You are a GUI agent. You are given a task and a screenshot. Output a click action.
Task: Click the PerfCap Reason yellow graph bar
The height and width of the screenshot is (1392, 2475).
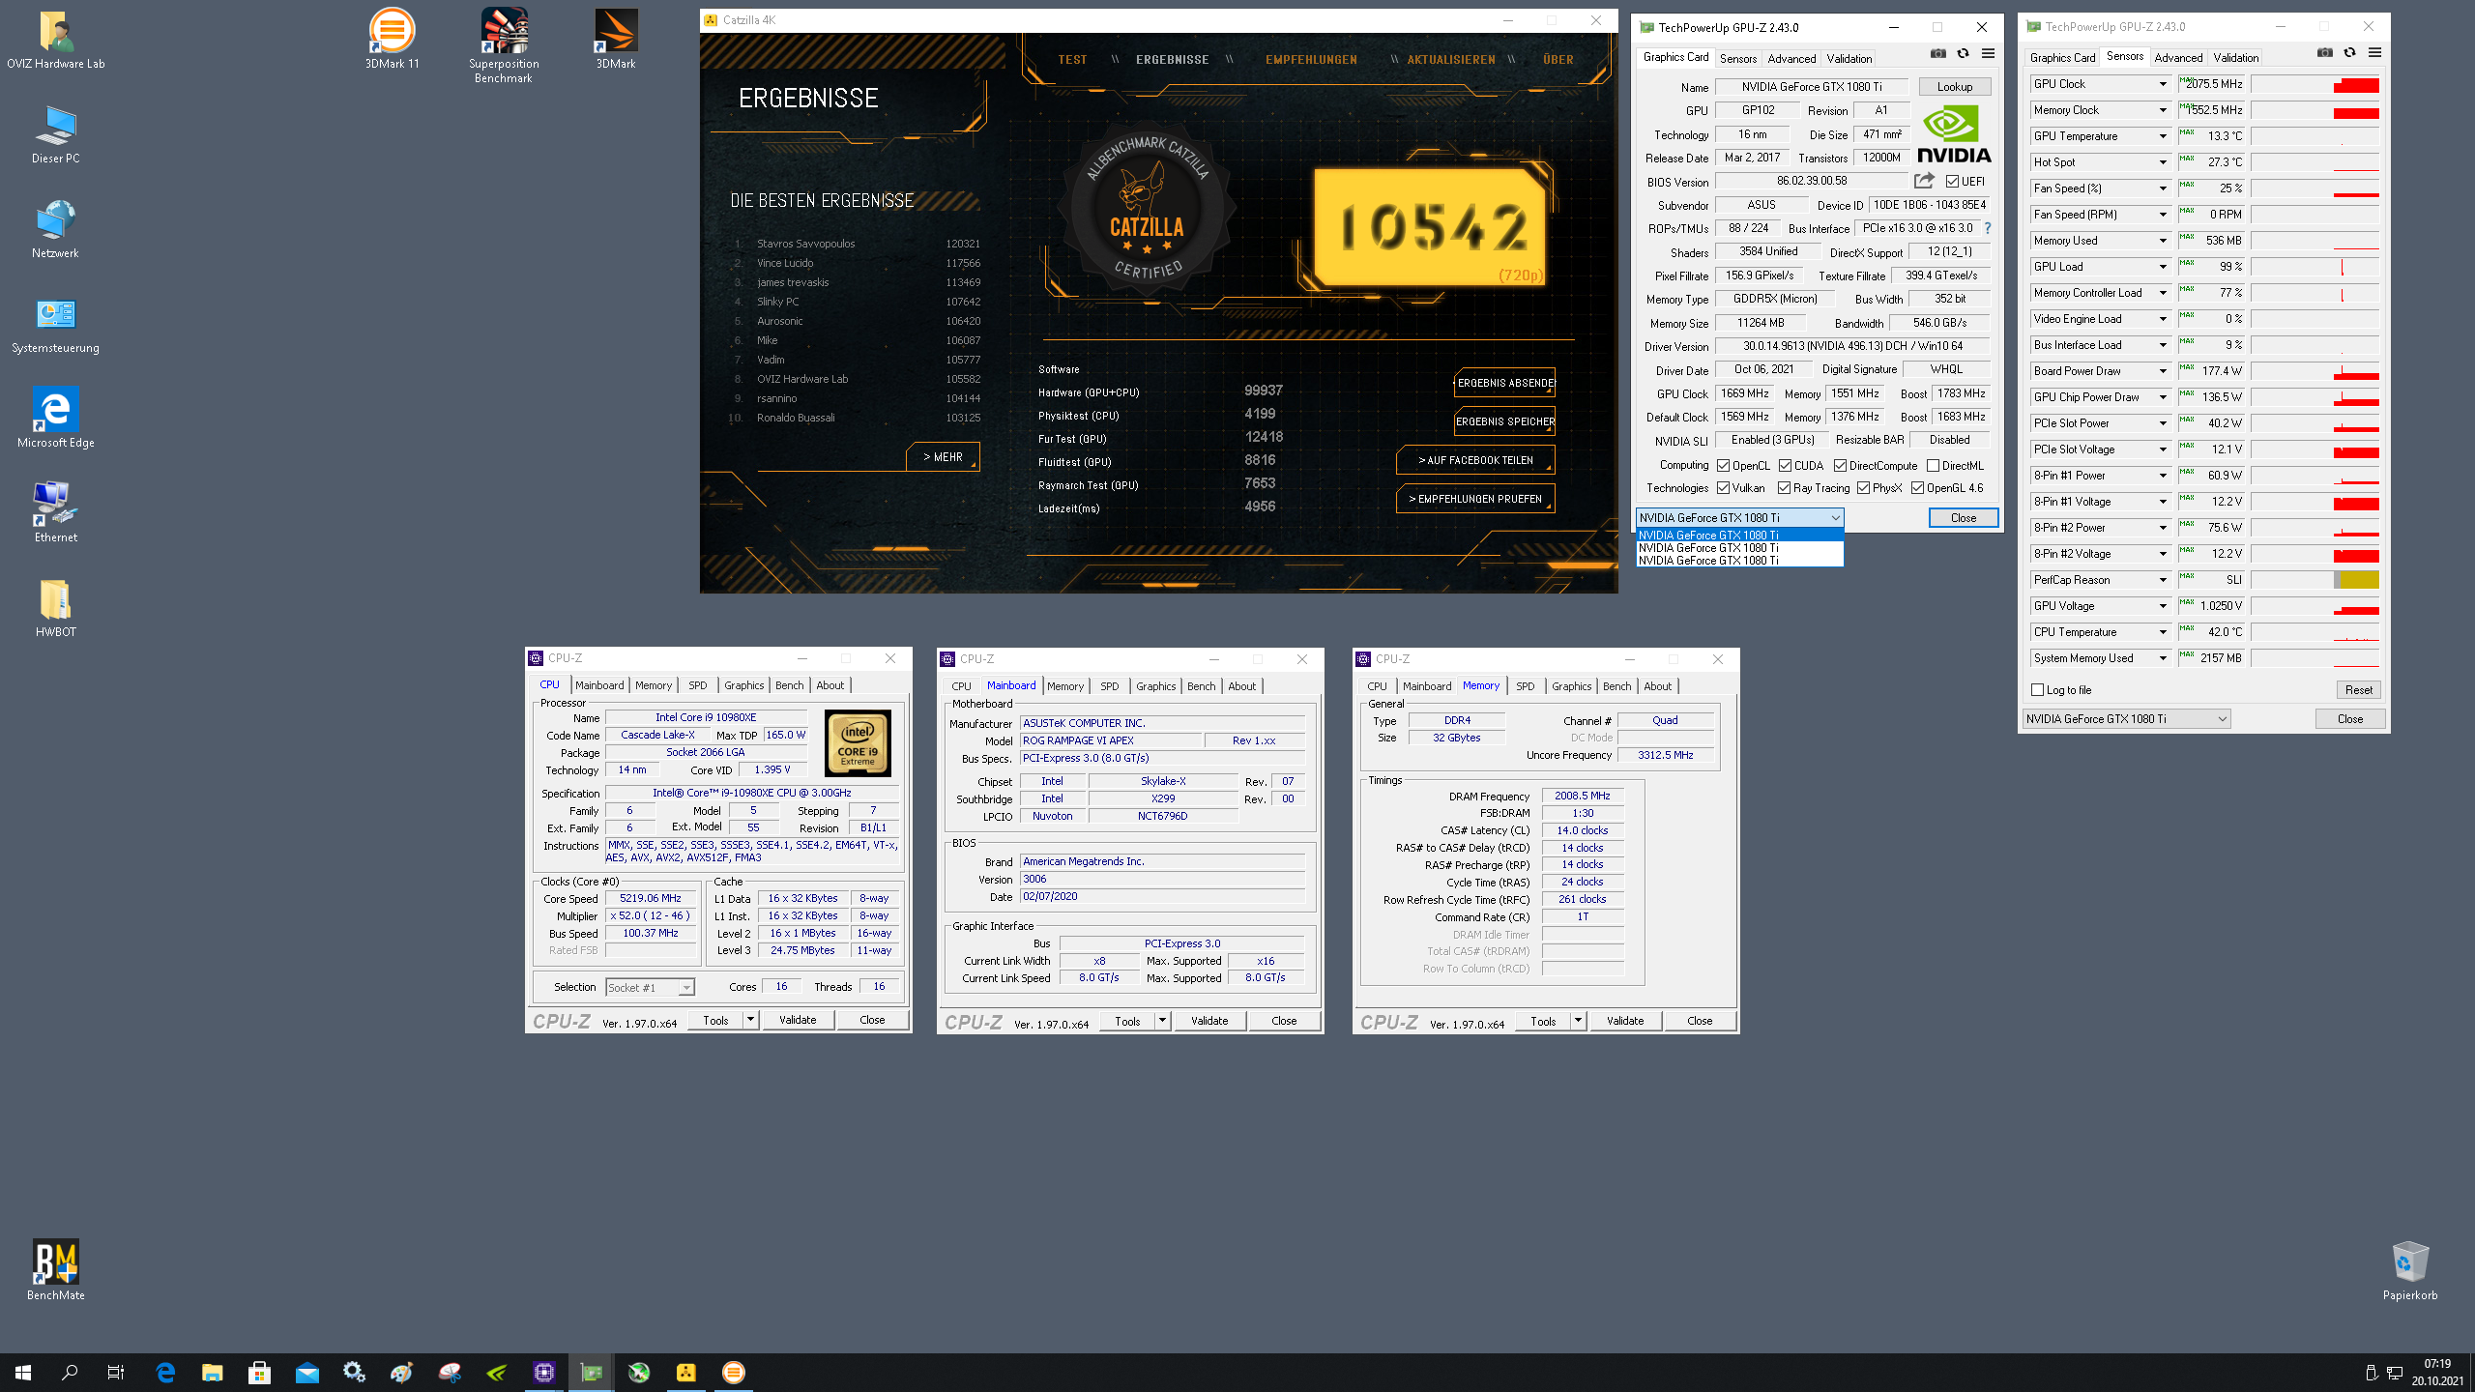pyautogui.click(x=2358, y=580)
